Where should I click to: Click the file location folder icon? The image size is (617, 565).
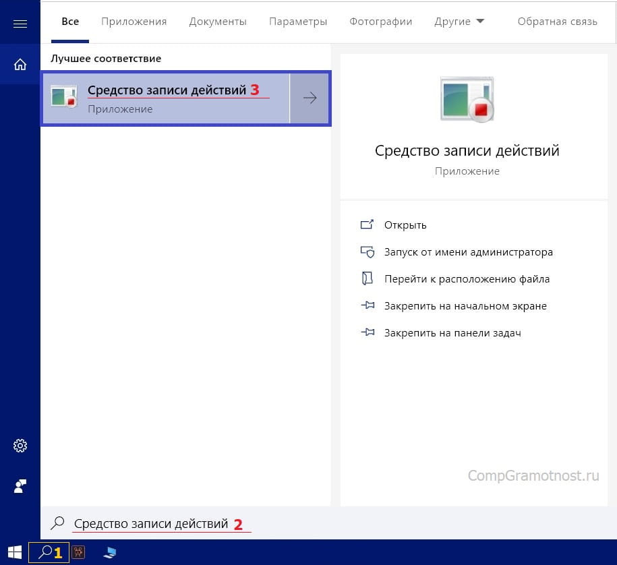coord(367,278)
